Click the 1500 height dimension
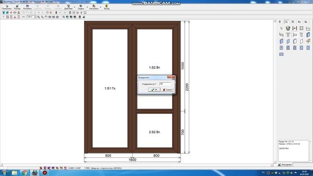The image size is (313, 176). pyautogui.click(x=182, y=66)
